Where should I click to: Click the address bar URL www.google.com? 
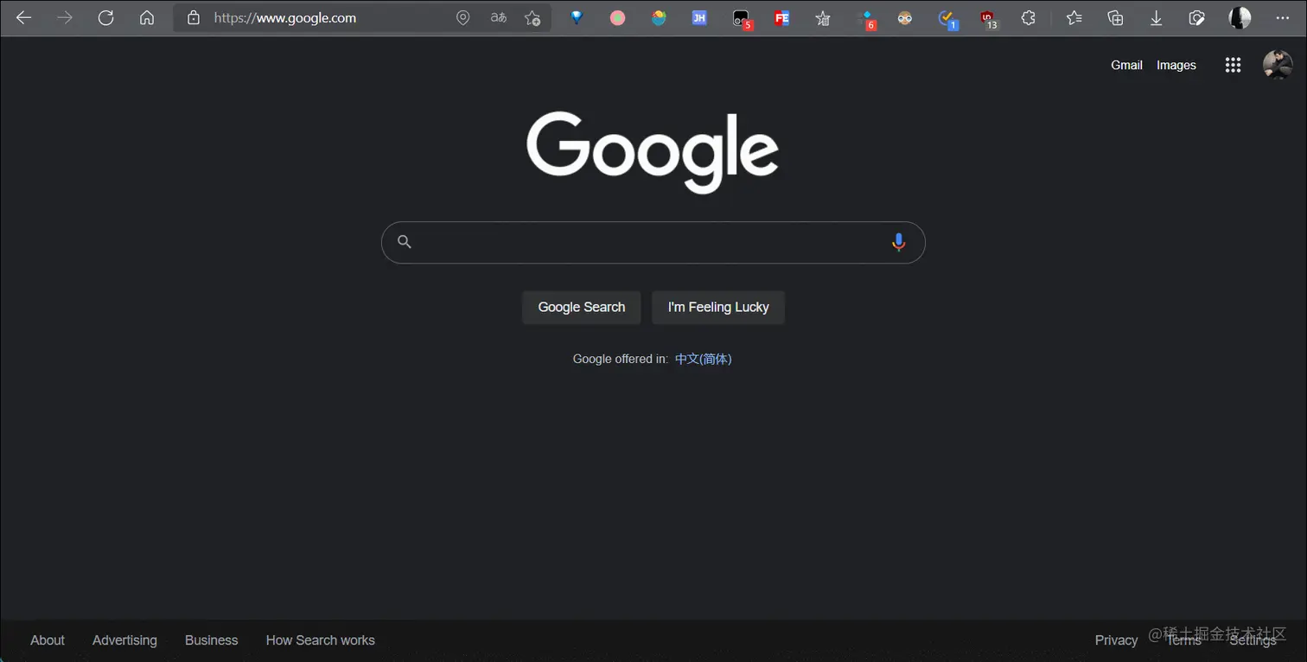(285, 17)
